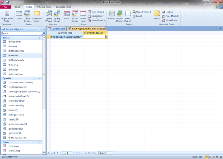The height and width of the screenshot is (159, 223).
Task: Insert a Class Module
Action: 170,16
